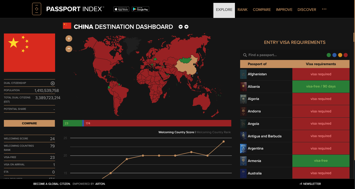355x189 pixels.
Task: Select the Afghanistan row name
Action: pyautogui.click(x=257, y=74)
